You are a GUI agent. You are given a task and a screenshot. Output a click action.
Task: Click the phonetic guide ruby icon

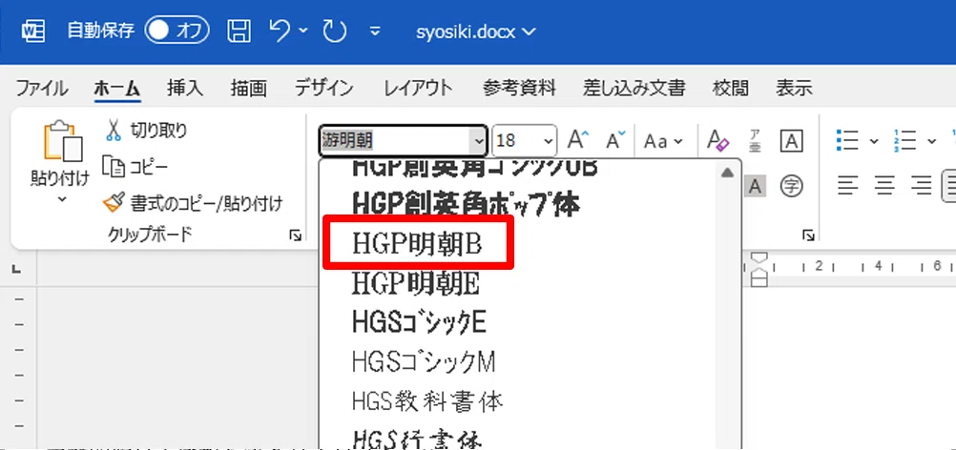click(x=755, y=141)
